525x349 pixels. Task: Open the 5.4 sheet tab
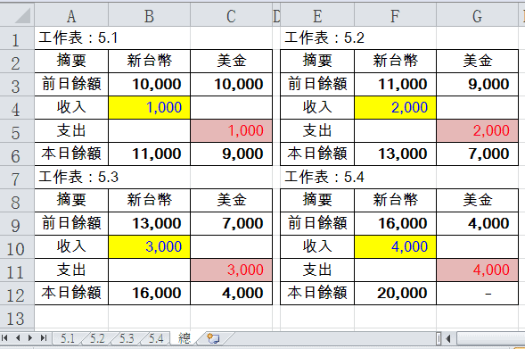(156, 338)
